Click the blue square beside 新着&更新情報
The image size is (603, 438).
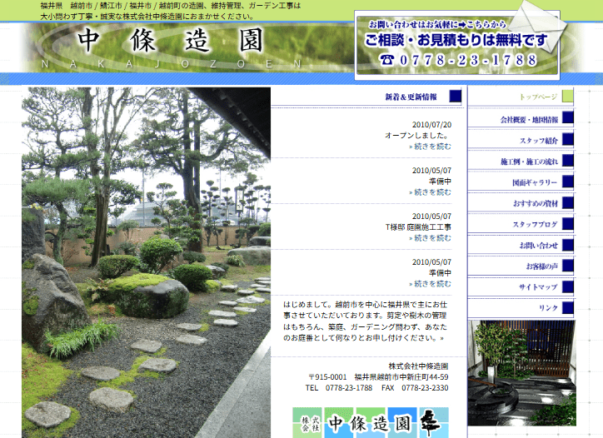pyautogui.click(x=455, y=96)
